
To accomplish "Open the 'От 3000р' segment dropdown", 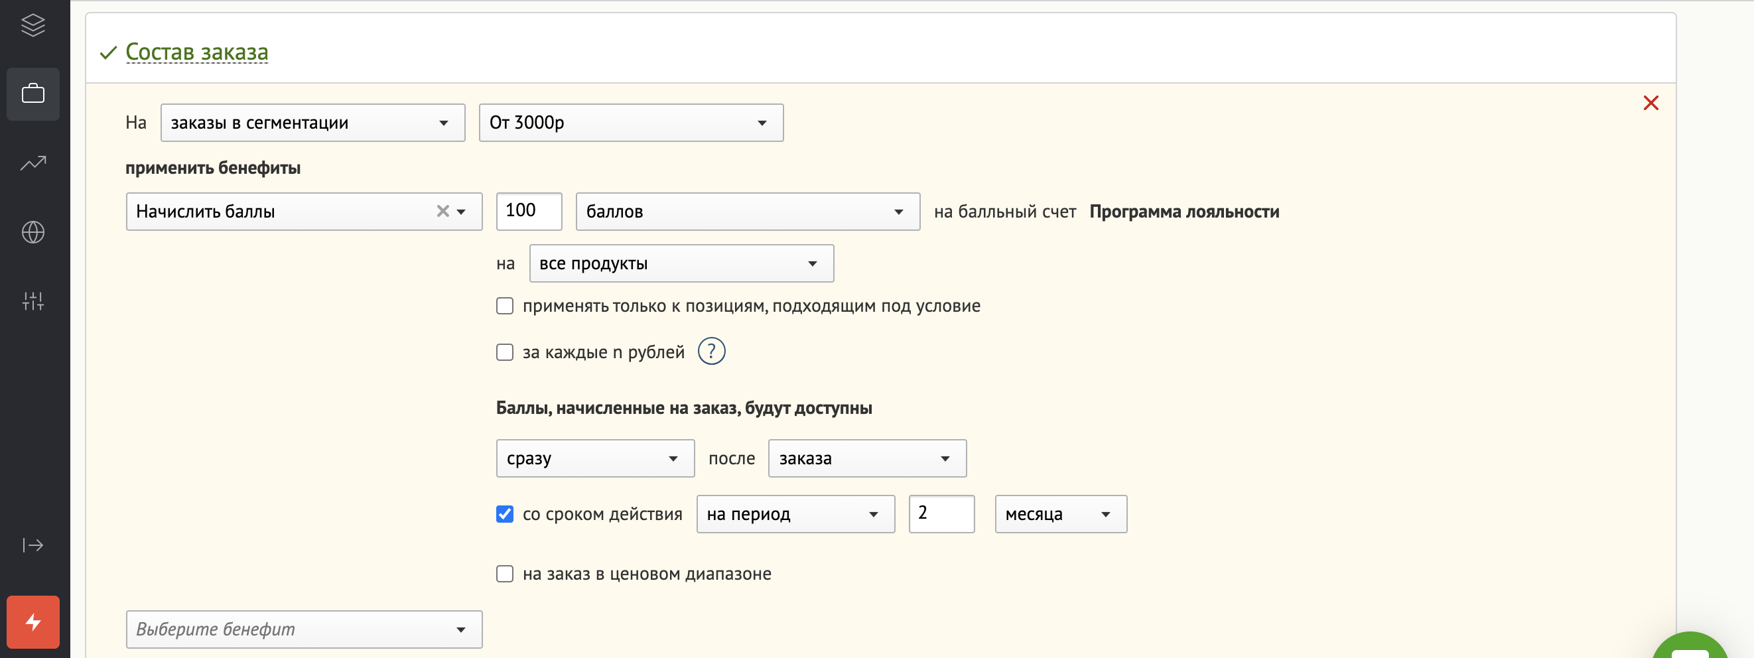I will pos(631,123).
